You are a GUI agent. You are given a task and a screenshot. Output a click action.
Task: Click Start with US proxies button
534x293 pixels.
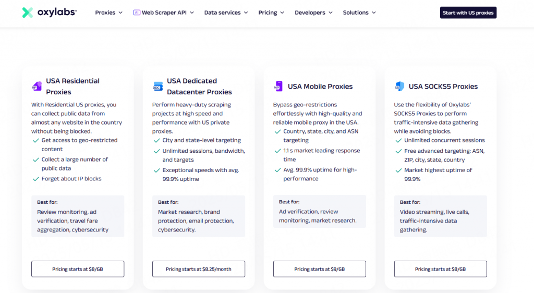point(468,13)
